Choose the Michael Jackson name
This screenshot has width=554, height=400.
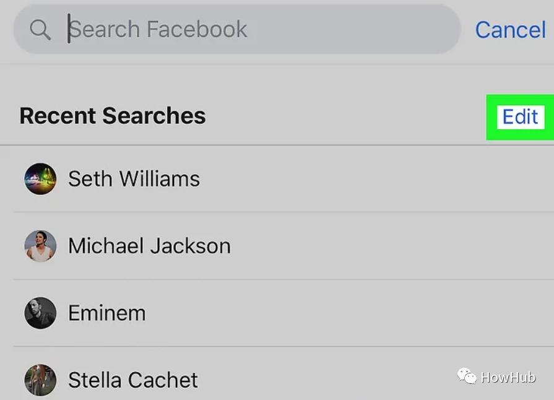tap(149, 246)
